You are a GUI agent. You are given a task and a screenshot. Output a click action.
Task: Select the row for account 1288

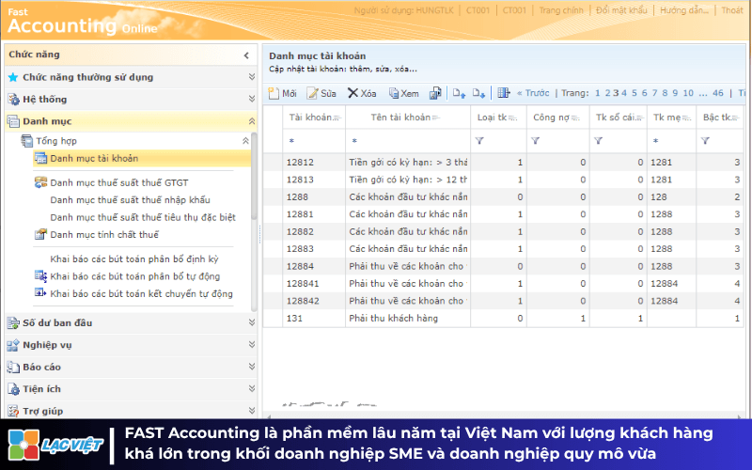coord(504,196)
